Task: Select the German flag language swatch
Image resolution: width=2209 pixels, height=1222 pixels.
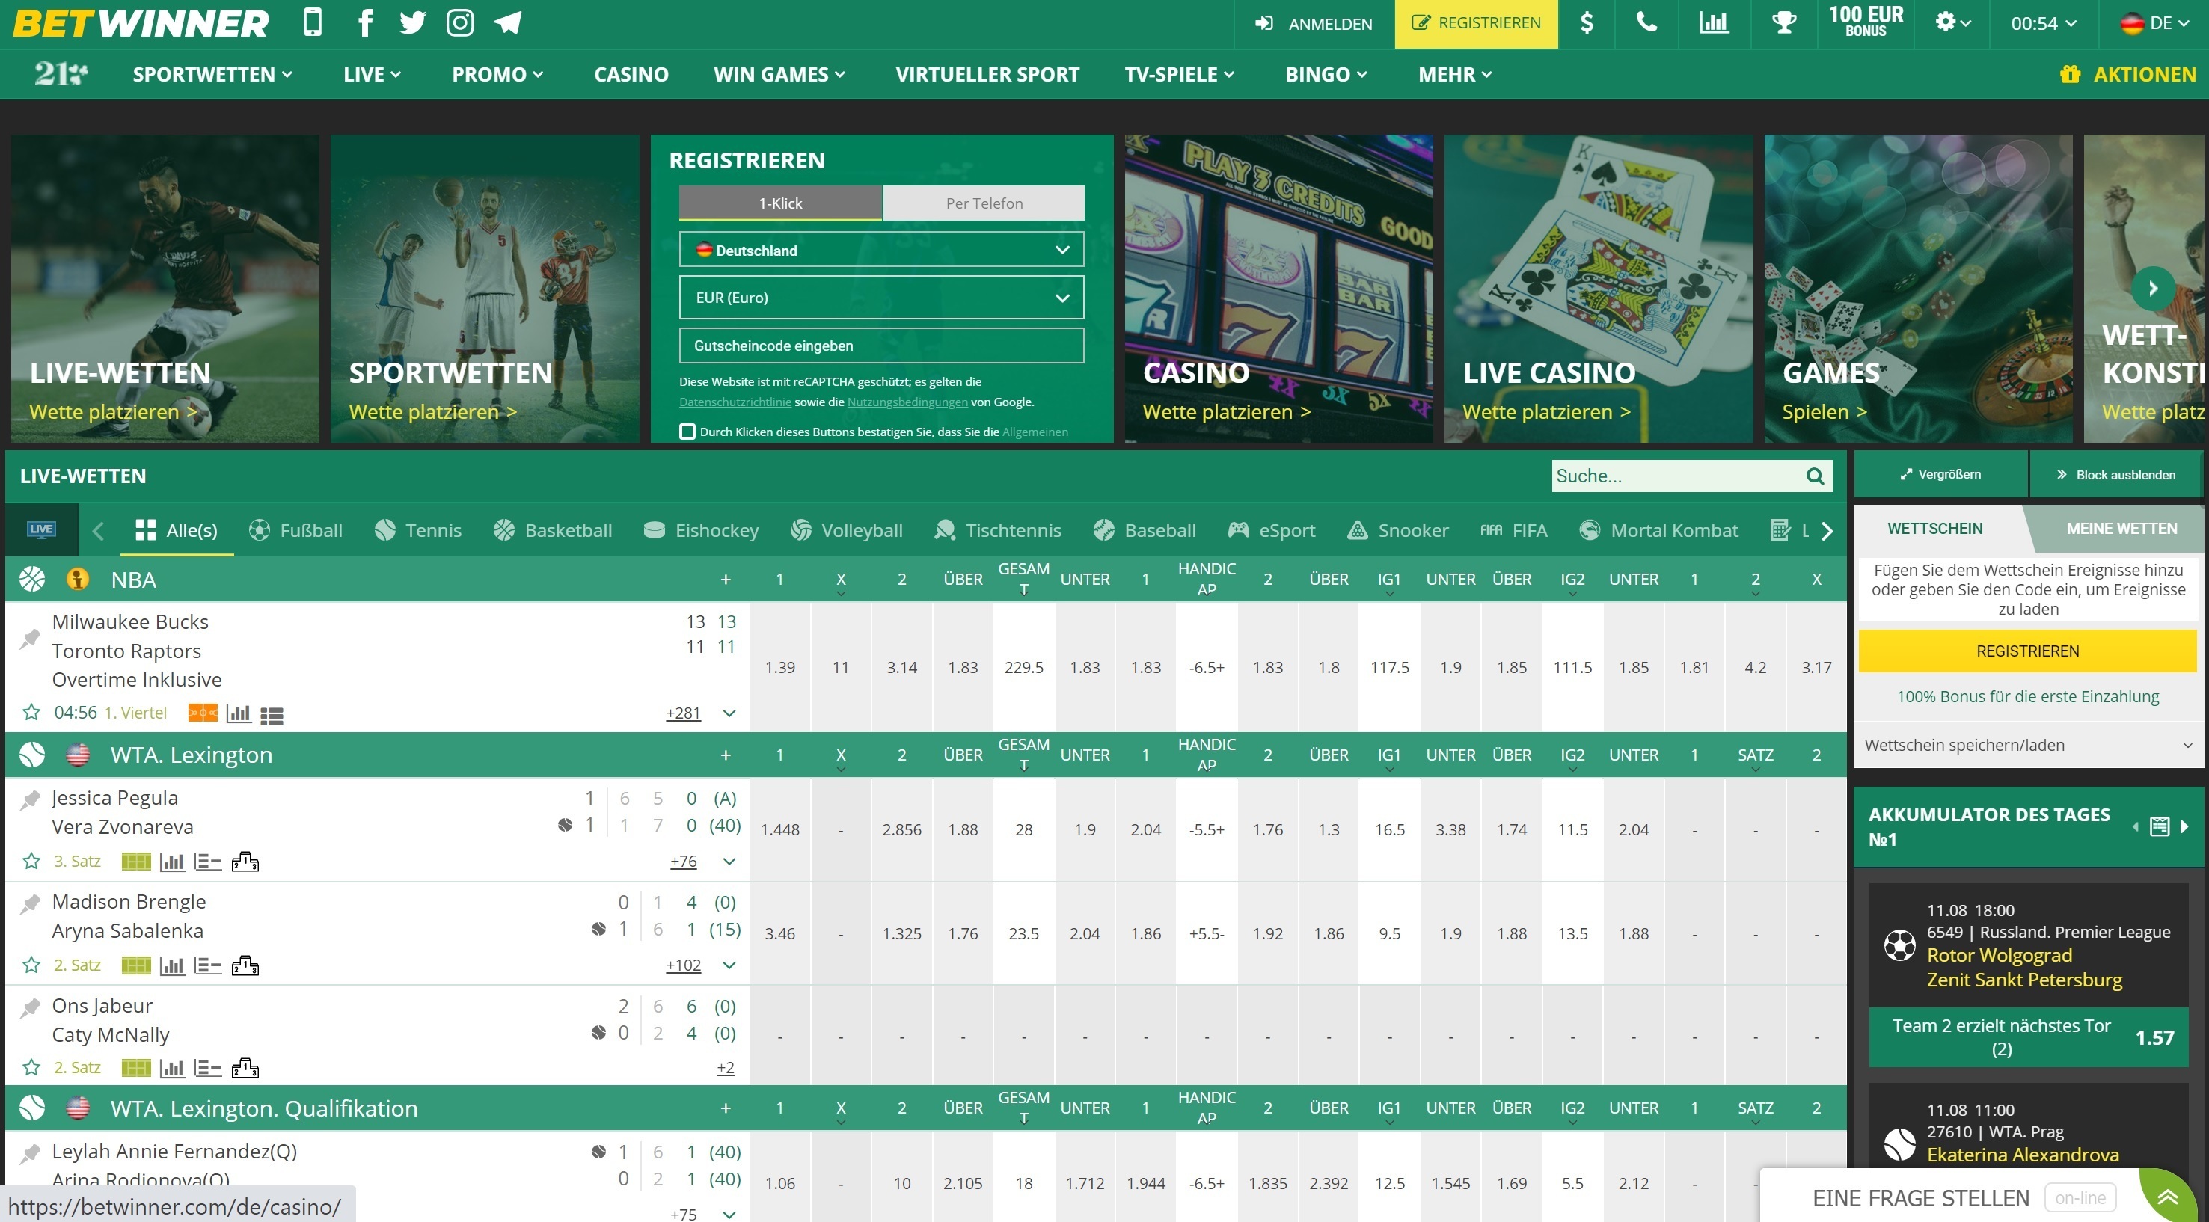Action: pyautogui.click(x=2130, y=23)
